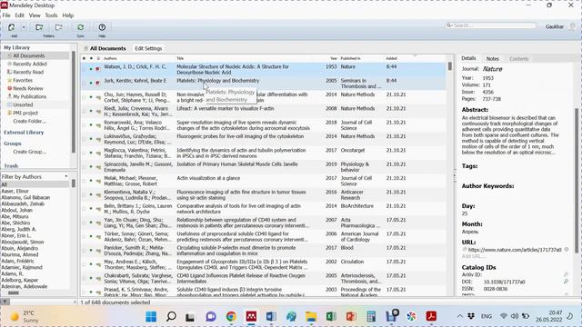This screenshot has height=327, width=582.
Task: Sort by the Added column header
Action: click(x=391, y=58)
